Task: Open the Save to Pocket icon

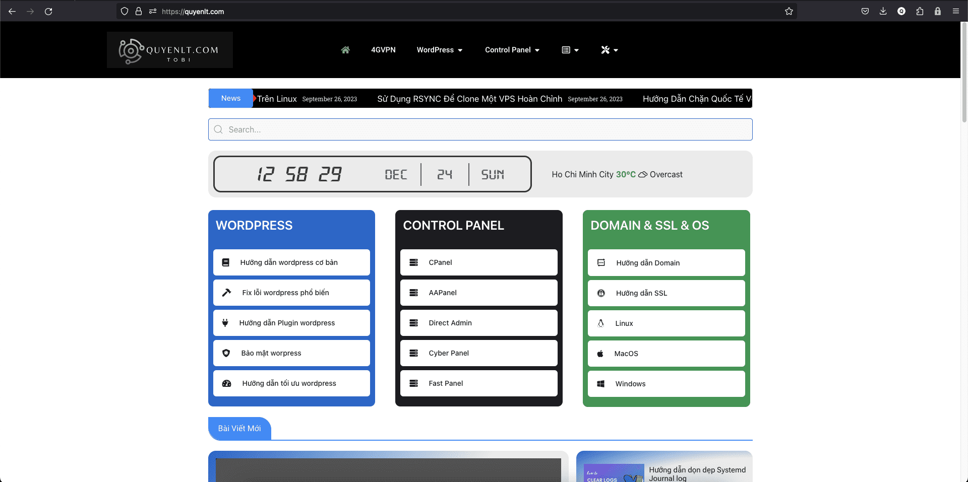Action: pos(865,11)
